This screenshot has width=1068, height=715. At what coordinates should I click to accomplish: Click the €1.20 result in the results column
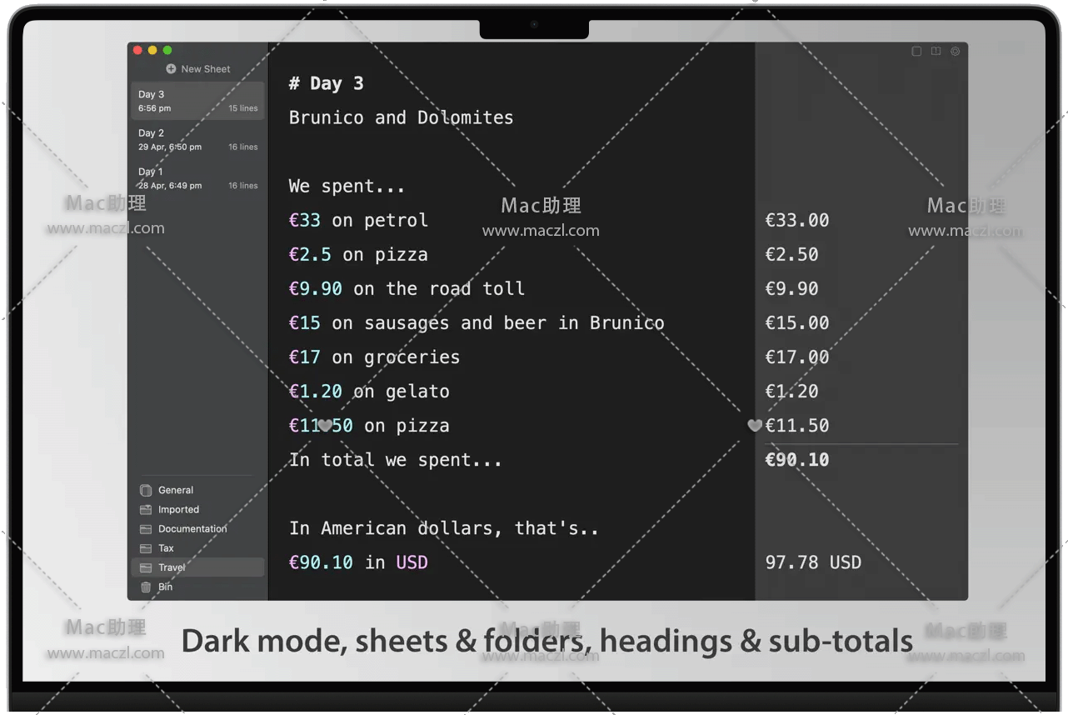coord(791,391)
